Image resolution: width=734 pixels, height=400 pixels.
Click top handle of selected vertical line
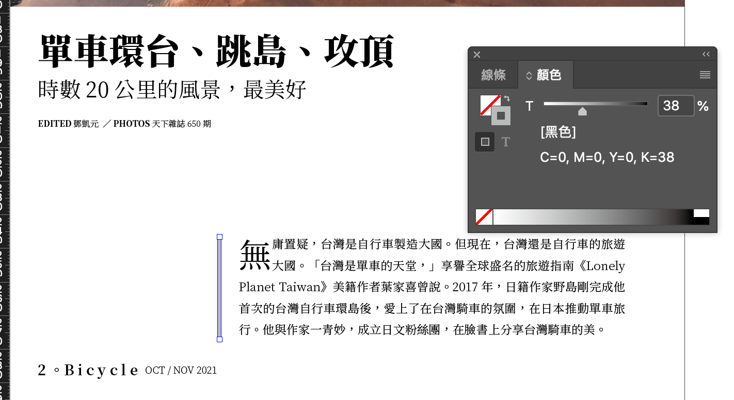pyautogui.click(x=219, y=237)
